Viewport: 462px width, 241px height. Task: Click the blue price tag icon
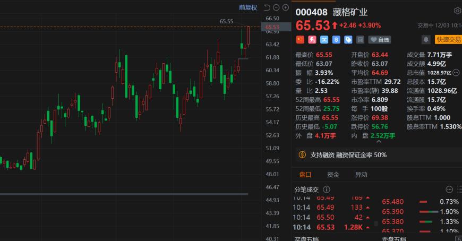tap(348, 39)
